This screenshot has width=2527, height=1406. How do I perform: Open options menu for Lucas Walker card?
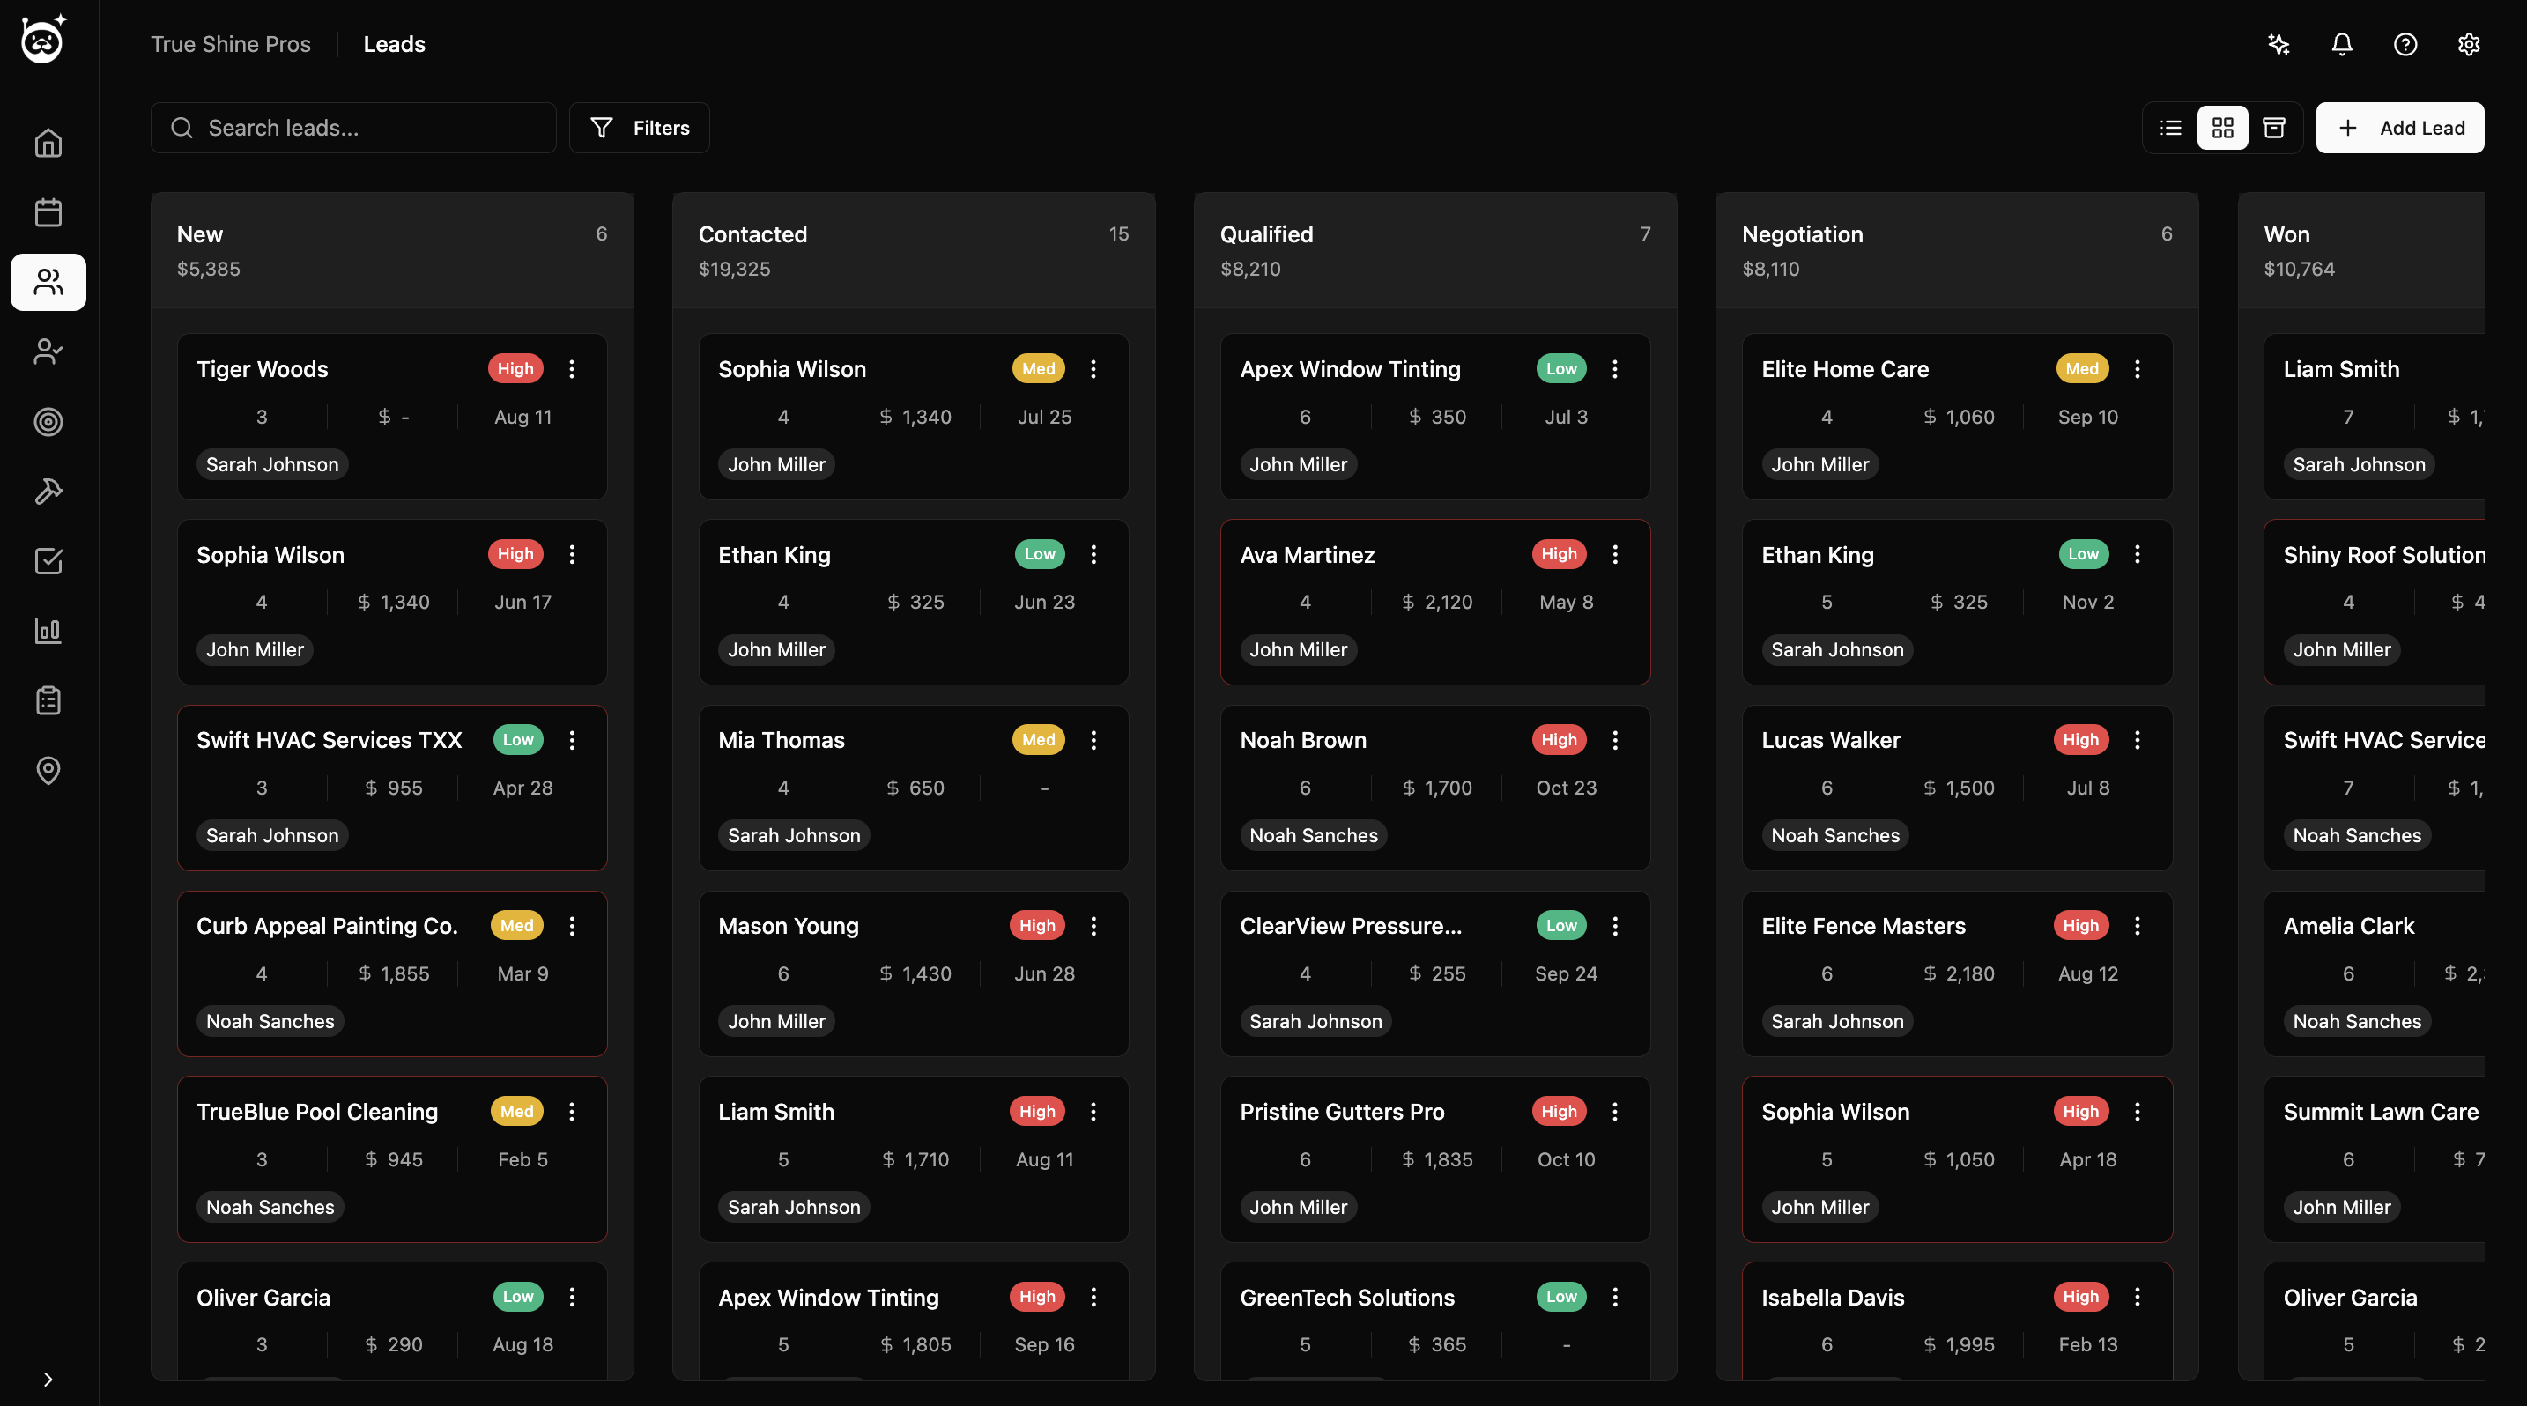(2138, 740)
